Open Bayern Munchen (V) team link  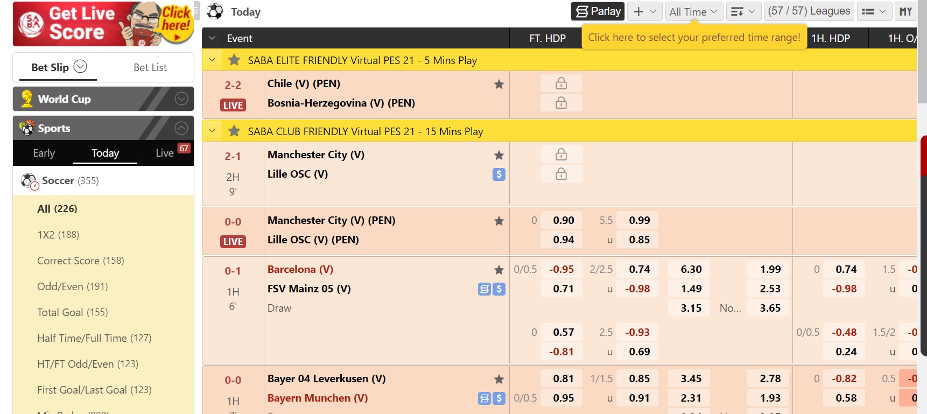coord(318,398)
